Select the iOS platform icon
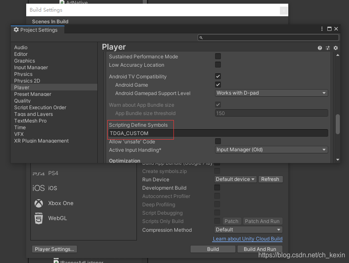Viewport: 349px width, 263px height. point(39,188)
